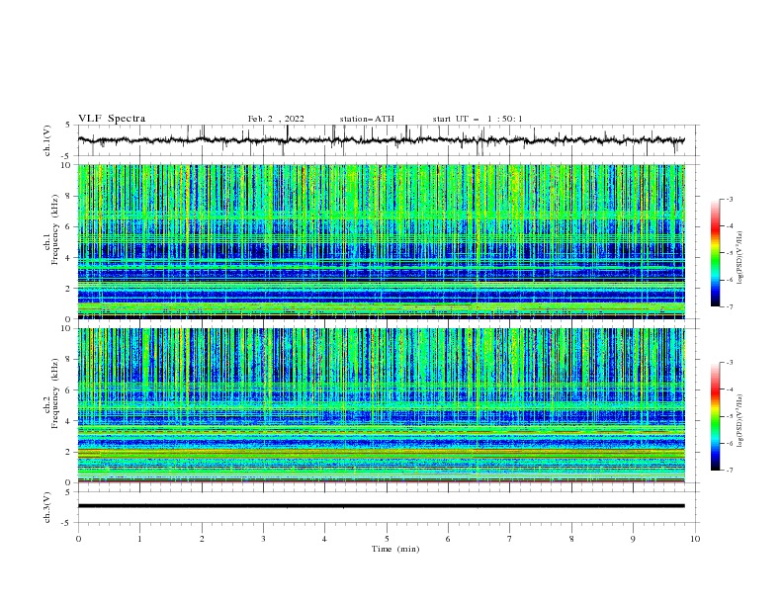
Task: Click time axis tick label "9"
Action: [633, 539]
